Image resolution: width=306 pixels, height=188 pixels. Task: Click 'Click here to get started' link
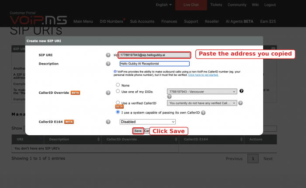[203, 75]
